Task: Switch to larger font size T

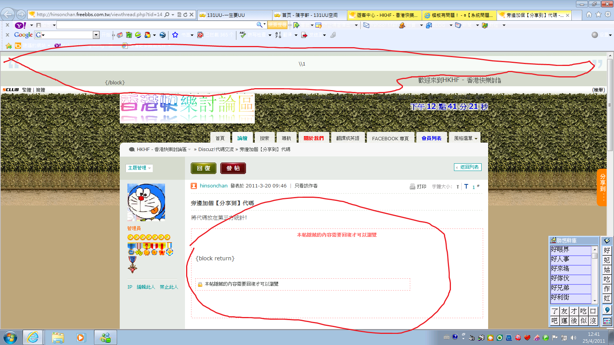Action: click(x=466, y=186)
